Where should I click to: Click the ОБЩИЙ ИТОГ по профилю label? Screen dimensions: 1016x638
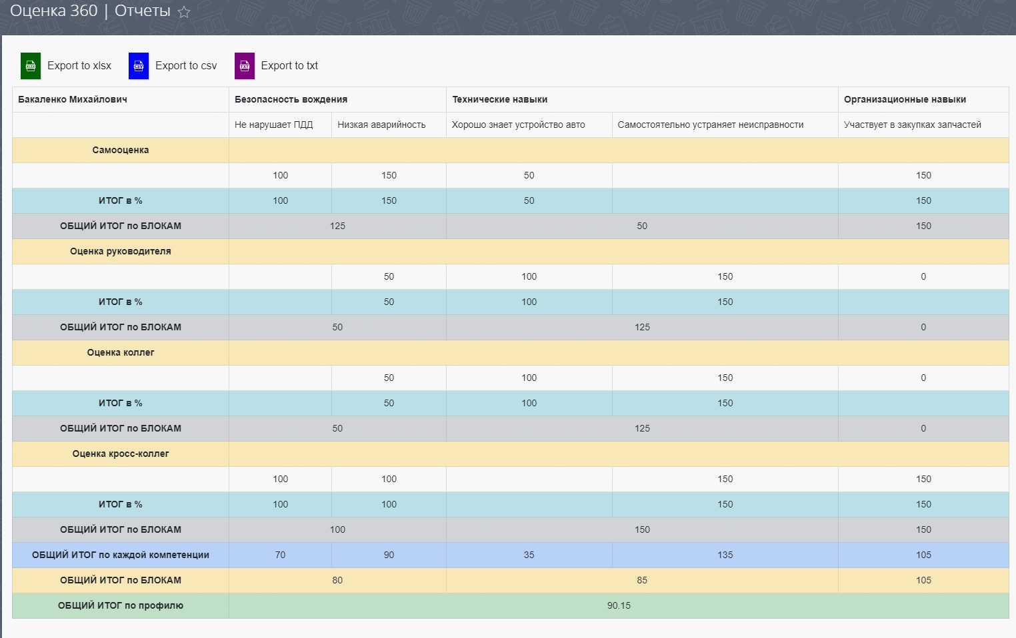pyautogui.click(x=121, y=605)
